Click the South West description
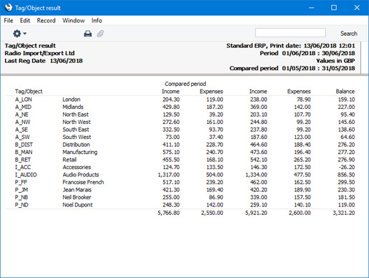The image size is (369, 278). coord(77,137)
